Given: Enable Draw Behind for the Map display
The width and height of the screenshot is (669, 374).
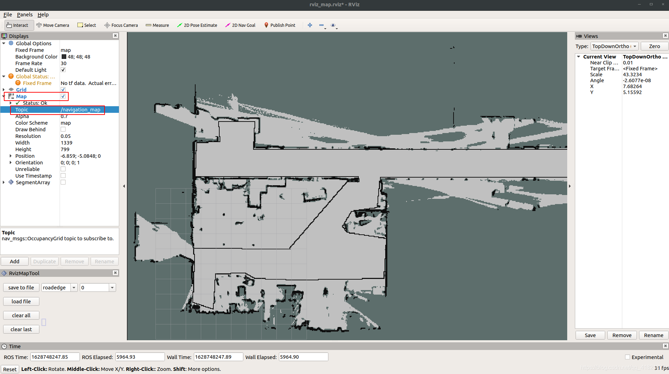Looking at the screenshot, I should point(63,129).
